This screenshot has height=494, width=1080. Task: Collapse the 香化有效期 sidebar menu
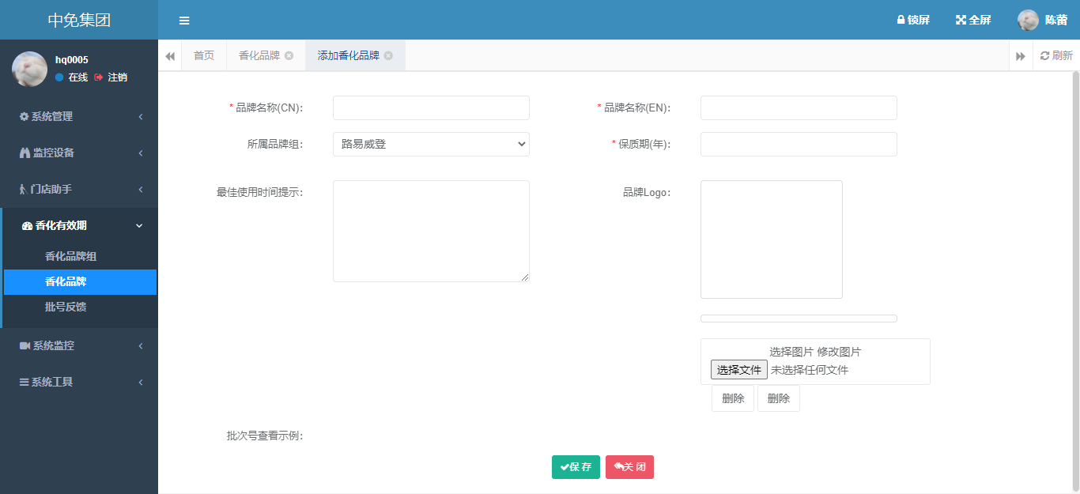[x=79, y=225]
